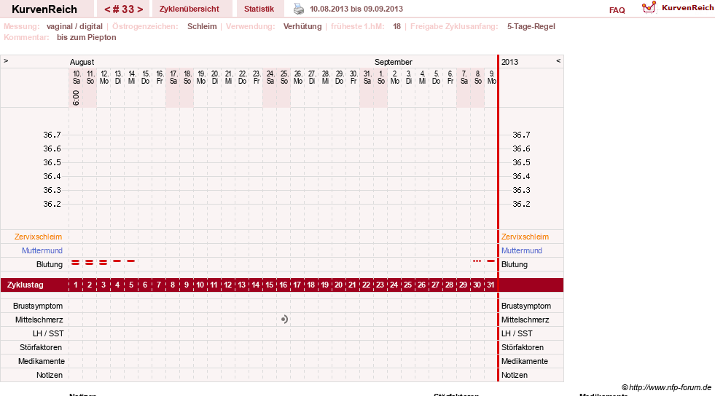Click the 'September' month label
This screenshot has width=715, height=396.
(393, 62)
